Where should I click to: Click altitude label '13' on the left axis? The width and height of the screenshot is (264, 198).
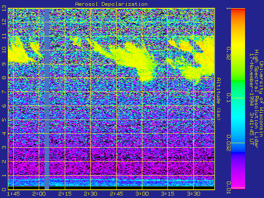pyautogui.click(x=4, y=8)
